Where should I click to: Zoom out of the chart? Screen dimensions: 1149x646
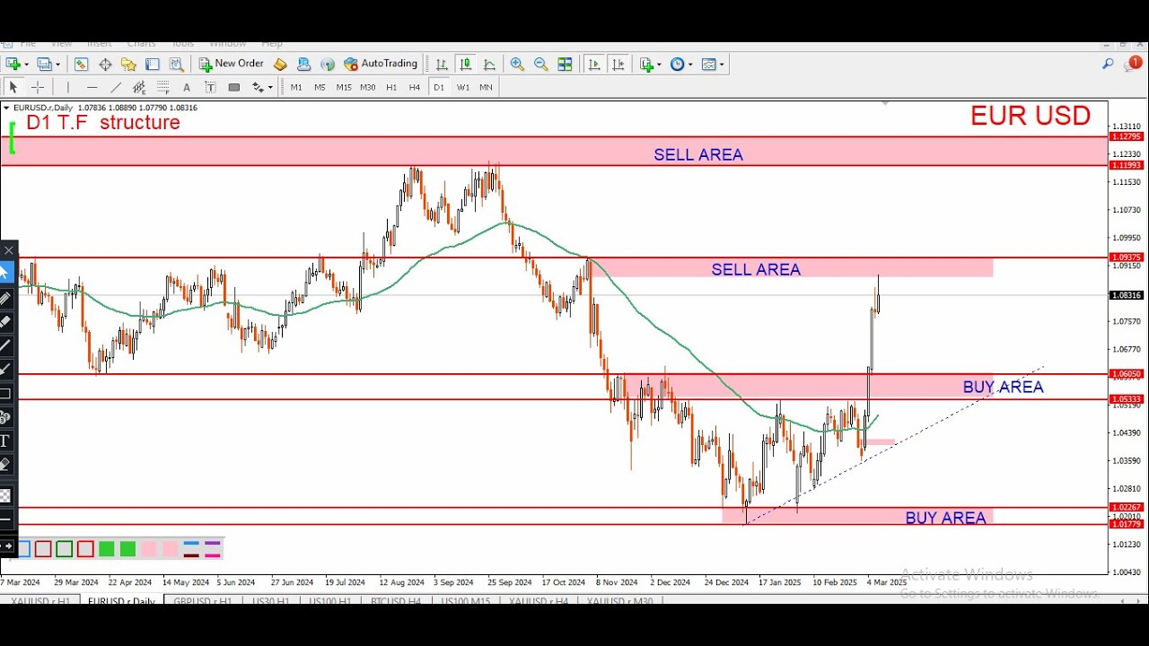[x=540, y=64]
